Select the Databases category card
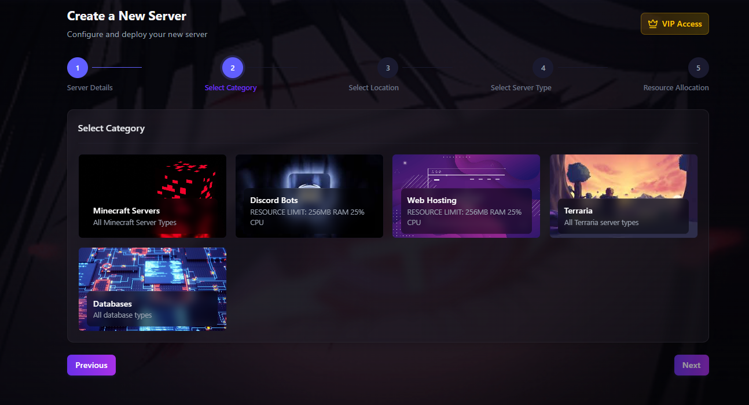Screen dimensions: 749x405 (x=152, y=289)
